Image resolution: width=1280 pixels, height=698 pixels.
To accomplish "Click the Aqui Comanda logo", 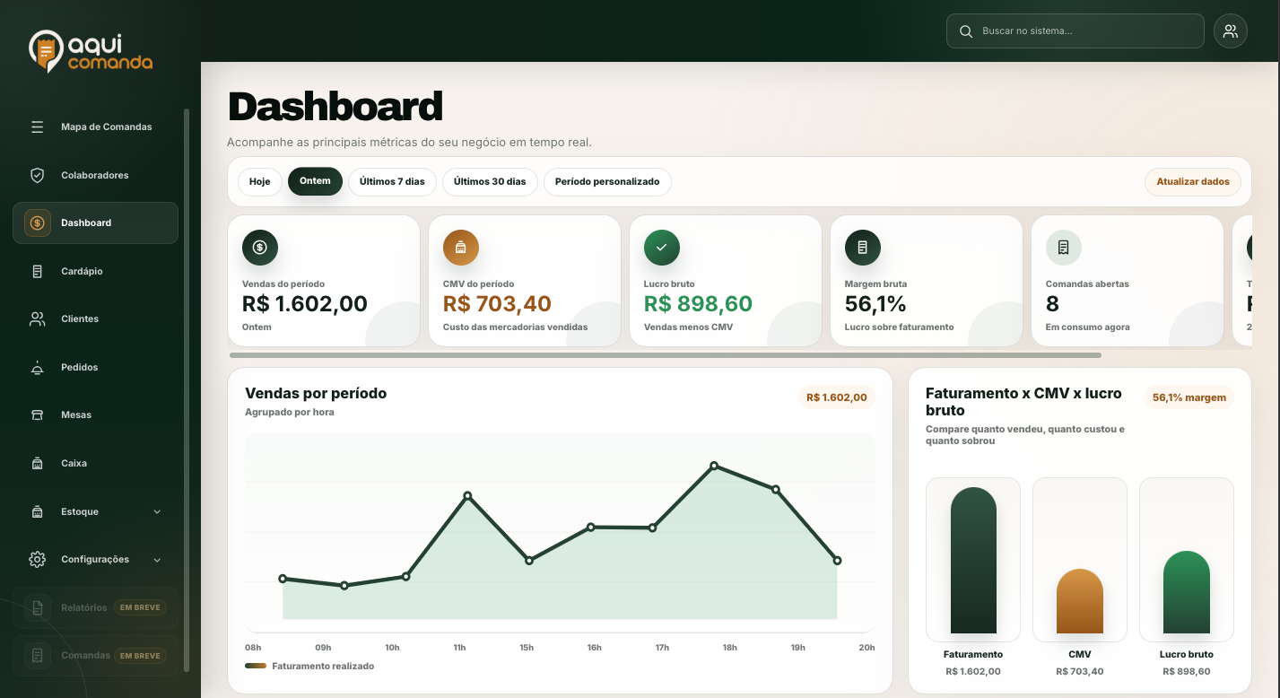I will click(x=91, y=52).
